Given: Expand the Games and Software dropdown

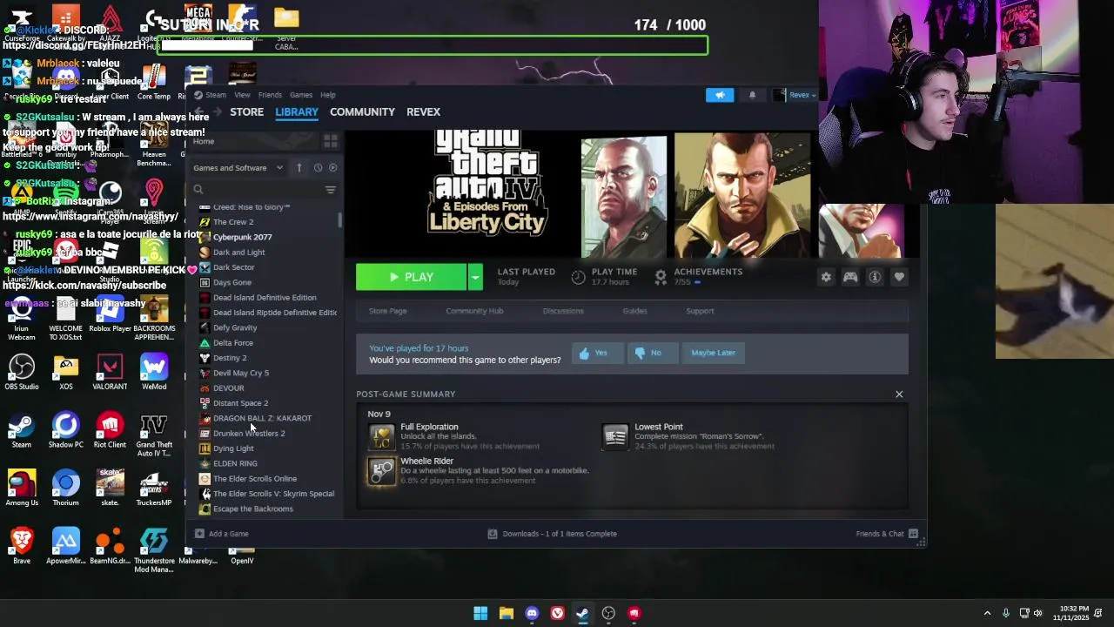Looking at the screenshot, I should click(238, 167).
